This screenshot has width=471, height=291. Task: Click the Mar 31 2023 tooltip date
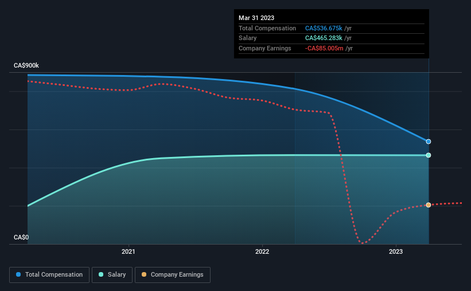pyautogui.click(x=256, y=18)
